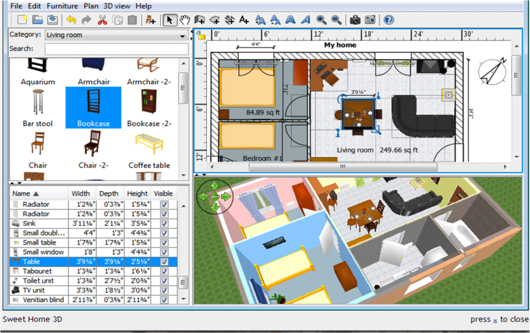Screen dimensions: 530x333
Task: Click the Zoom in magnifier icon
Action: (x=321, y=20)
